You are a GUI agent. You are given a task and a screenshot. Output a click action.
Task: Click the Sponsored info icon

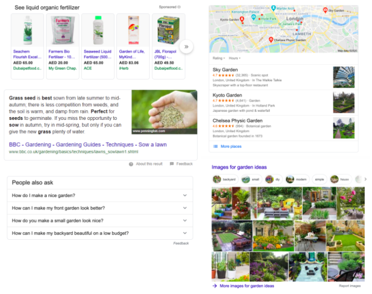point(179,7)
